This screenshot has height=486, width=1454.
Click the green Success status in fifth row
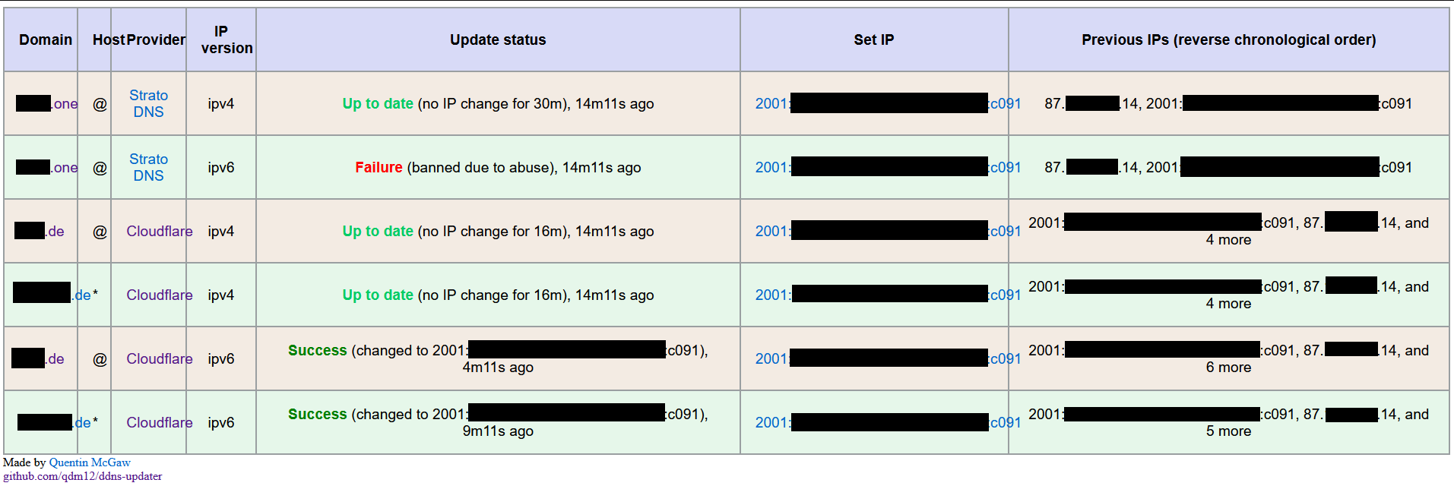click(318, 350)
